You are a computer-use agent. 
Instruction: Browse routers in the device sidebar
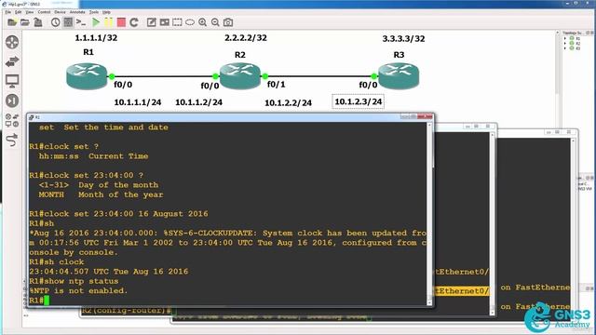coord(12,42)
